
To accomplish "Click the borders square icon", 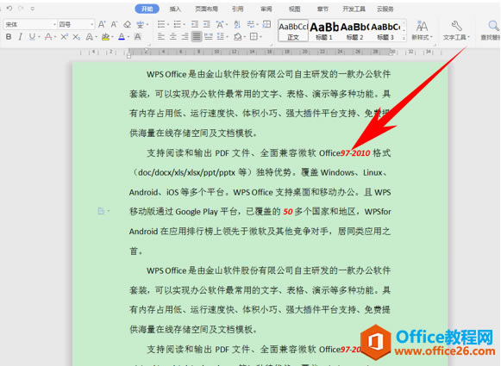I will [x=254, y=37].
